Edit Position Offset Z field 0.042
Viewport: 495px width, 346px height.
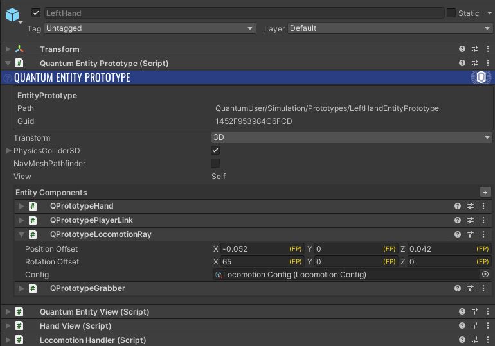(449, 249)
